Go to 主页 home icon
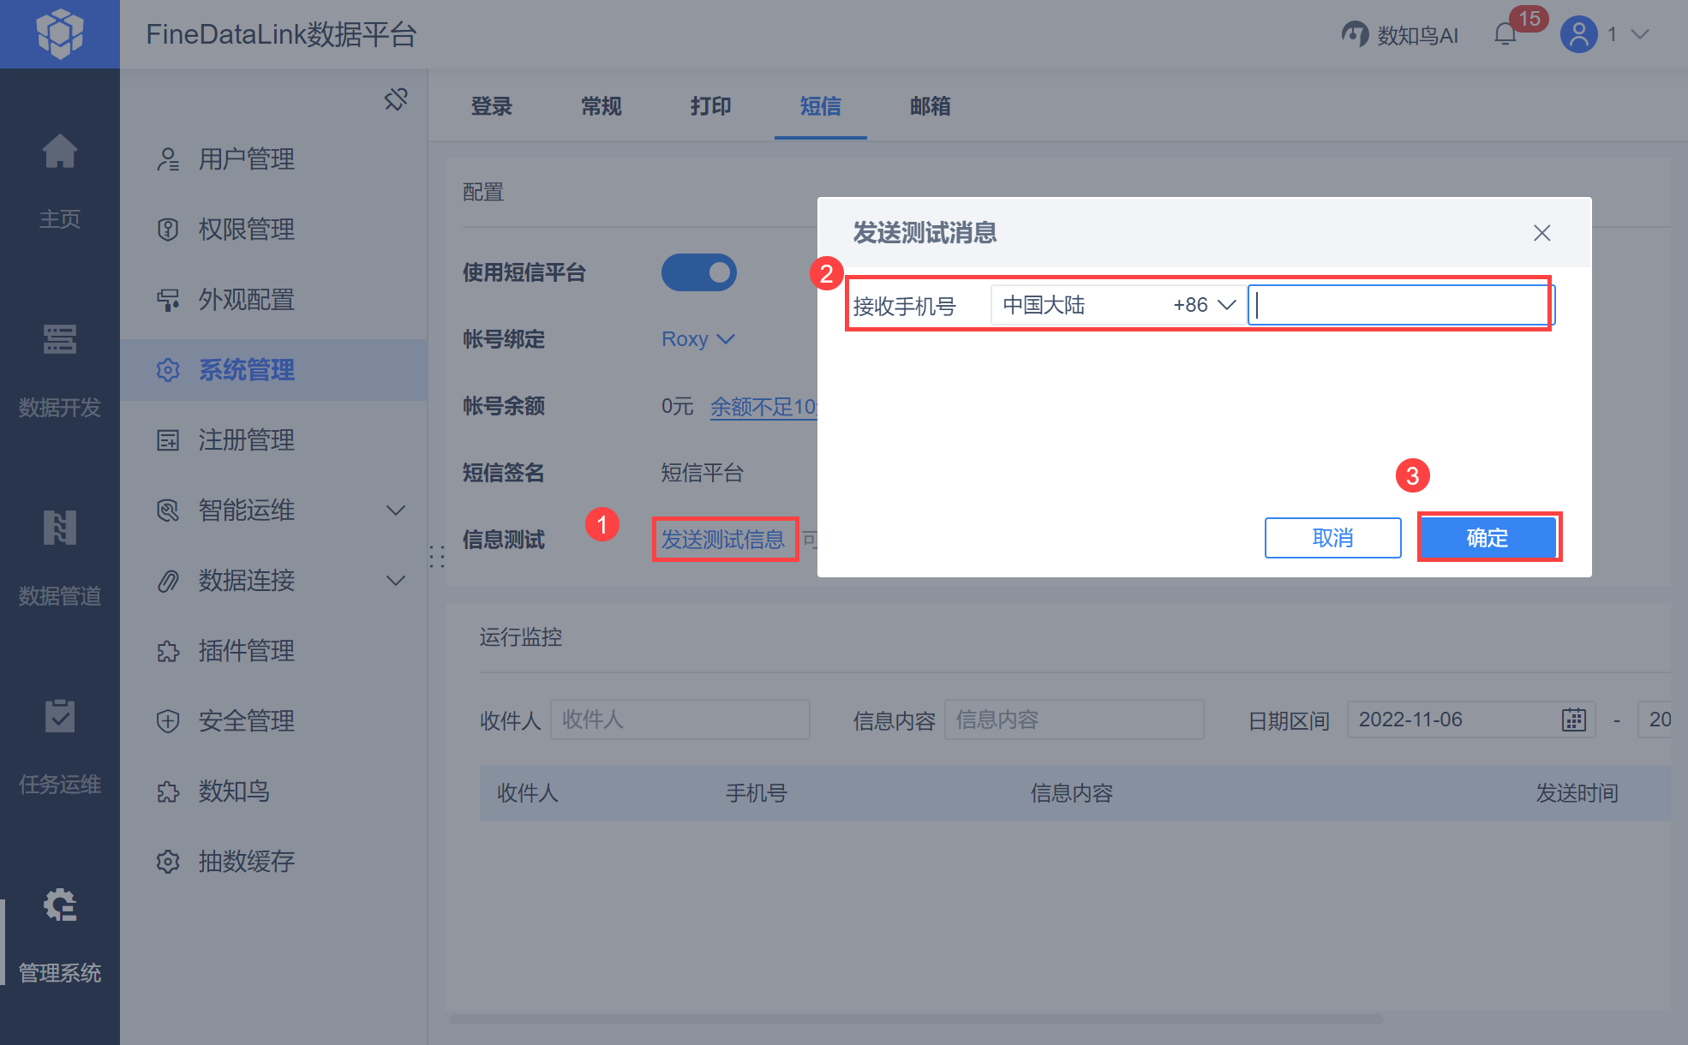This screenshot has height=1045, width=1688. coord(60,154)
